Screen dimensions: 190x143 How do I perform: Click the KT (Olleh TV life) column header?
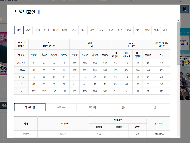coord(49,44)
